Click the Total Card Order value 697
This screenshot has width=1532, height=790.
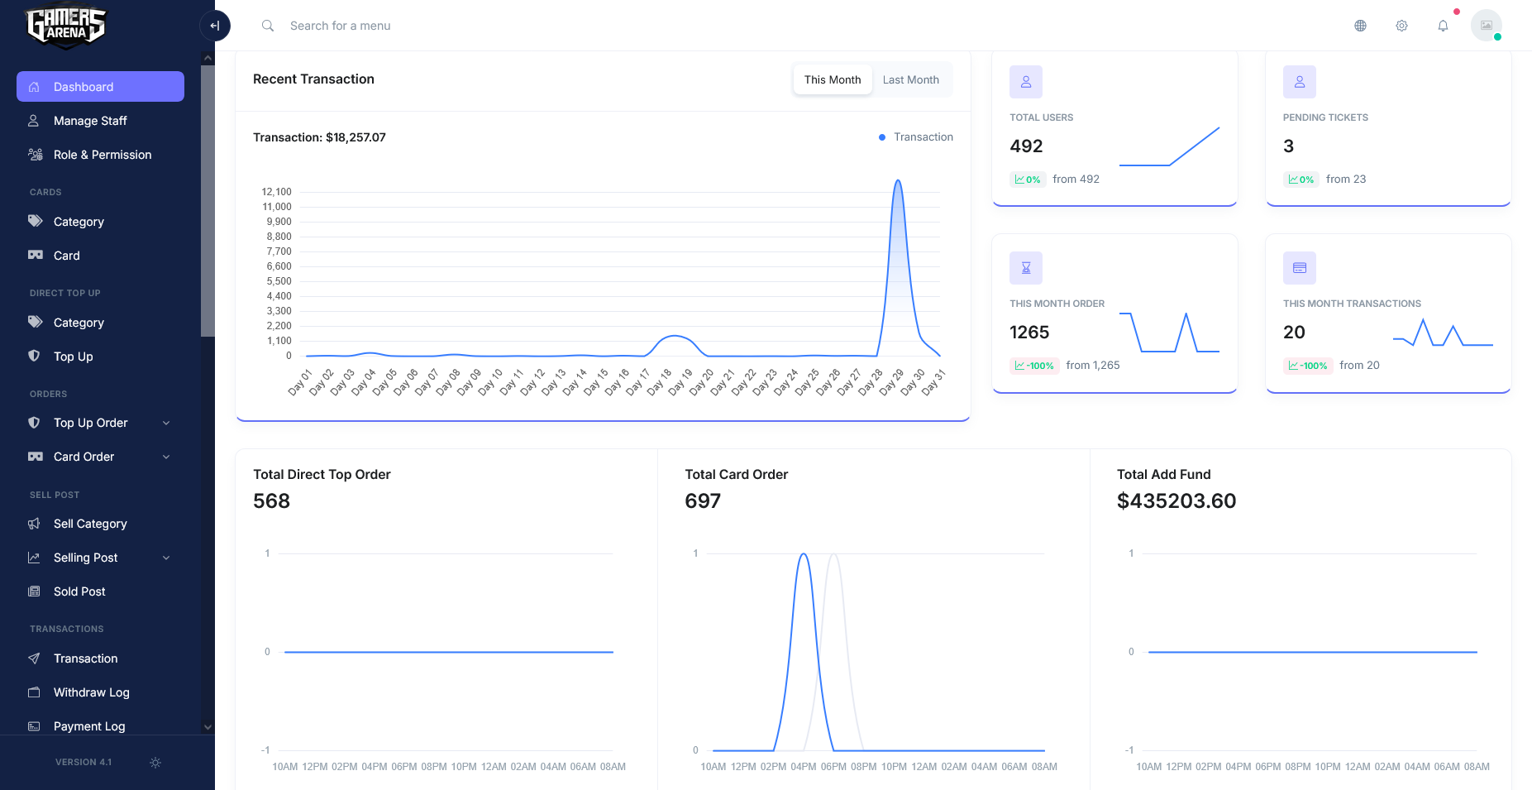coord(703,501)
